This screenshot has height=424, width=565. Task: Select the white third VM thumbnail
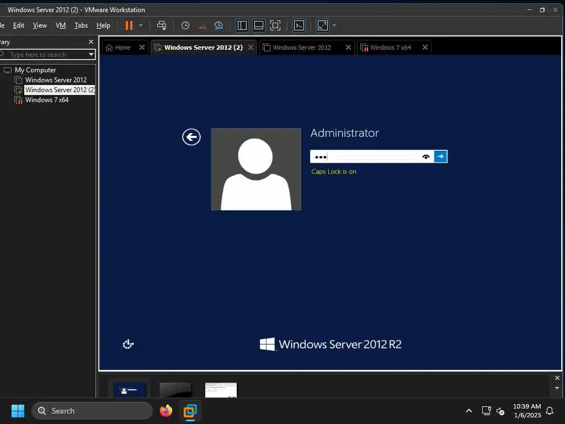click(221, 390)
